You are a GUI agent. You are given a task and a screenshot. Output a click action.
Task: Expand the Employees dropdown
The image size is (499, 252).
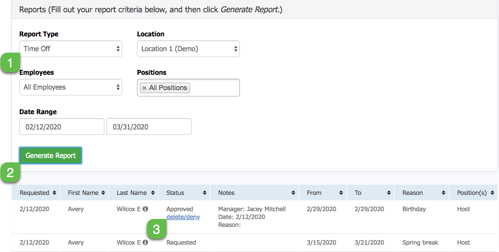pyautogui.click(x=70, y=87)
